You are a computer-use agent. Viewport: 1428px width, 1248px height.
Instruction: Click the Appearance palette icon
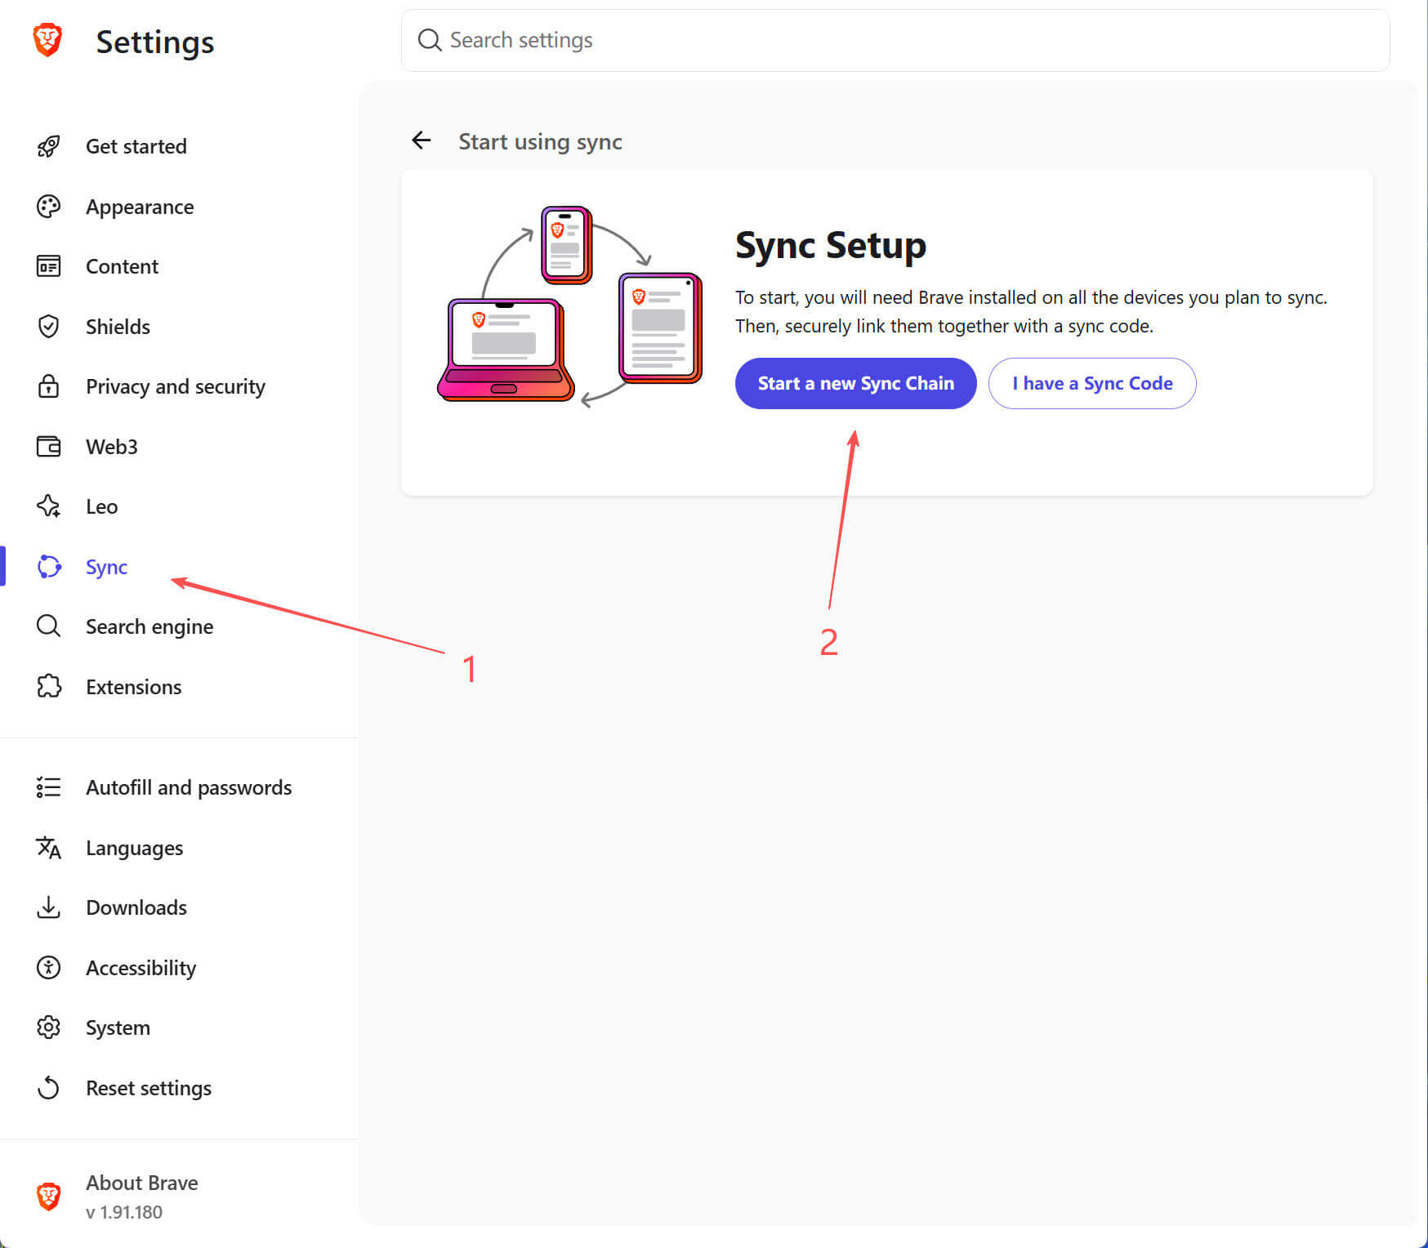48,207
